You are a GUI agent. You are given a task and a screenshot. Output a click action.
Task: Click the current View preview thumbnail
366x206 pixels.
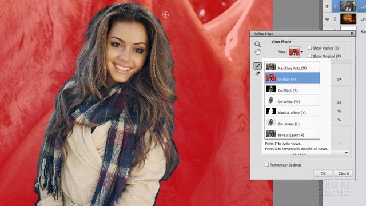point(294,52)
